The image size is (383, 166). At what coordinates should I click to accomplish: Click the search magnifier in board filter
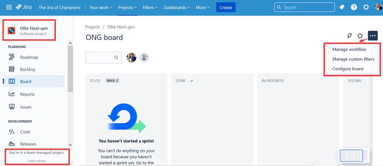coord(116,58)
